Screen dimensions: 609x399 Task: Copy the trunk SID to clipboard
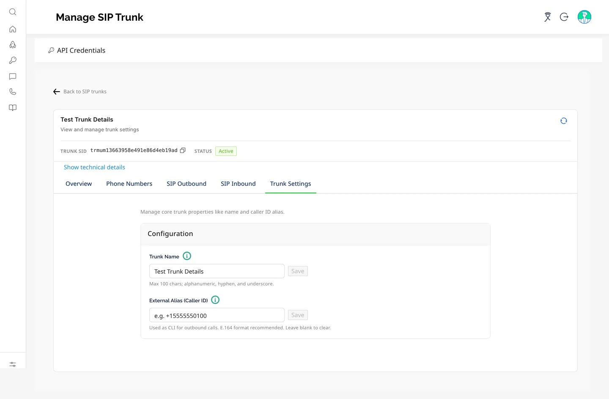[x=183, y=150]
